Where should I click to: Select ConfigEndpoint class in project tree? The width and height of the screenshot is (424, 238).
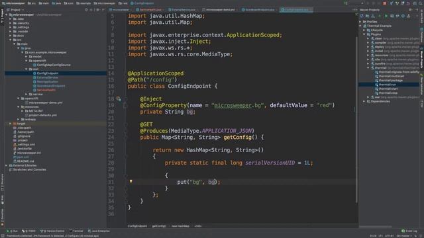pyautogui.click(x=47, y=73)
